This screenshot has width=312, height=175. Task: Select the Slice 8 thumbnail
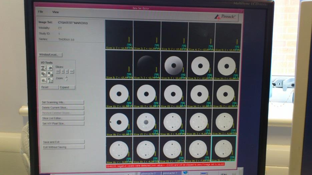(x=174, y=66)
